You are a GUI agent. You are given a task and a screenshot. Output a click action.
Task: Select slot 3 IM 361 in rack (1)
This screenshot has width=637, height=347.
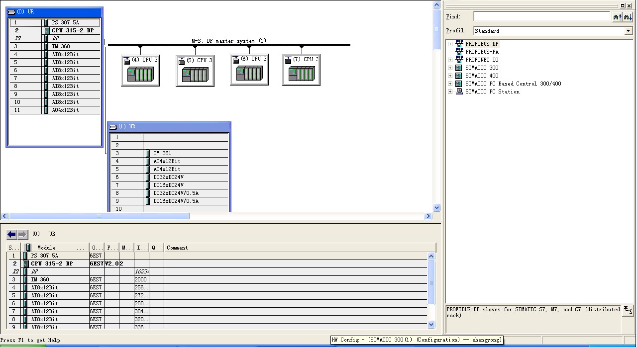click(169, 154)
